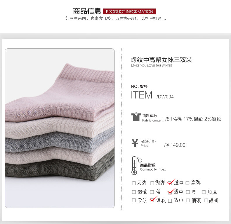
Task: Click the T-shirt fabric content icon
Action: click(x=136, y=117)
